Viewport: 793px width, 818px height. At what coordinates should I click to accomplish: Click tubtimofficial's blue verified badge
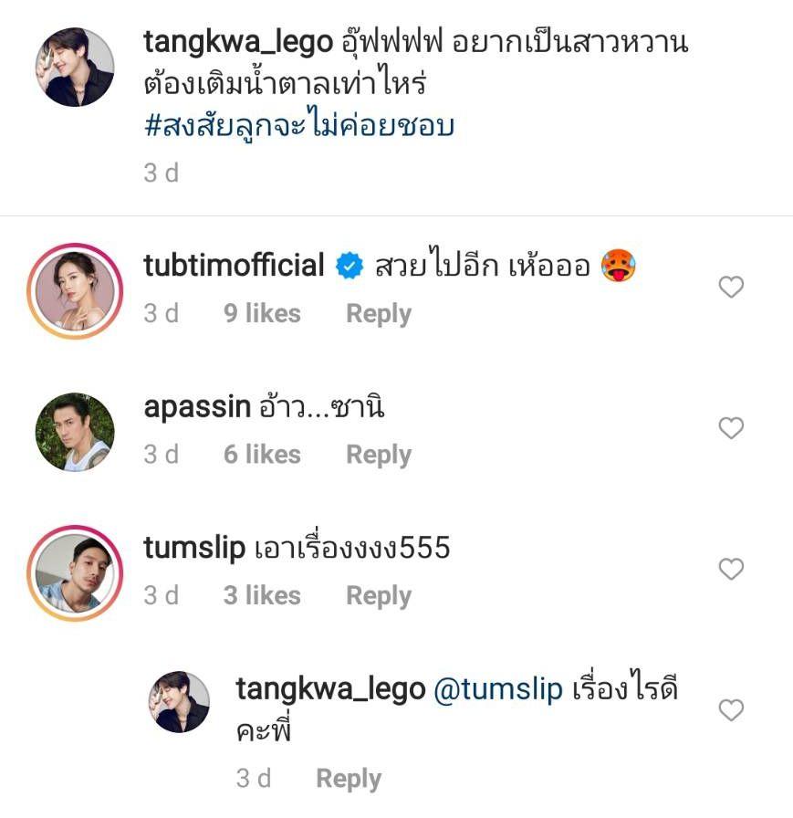pyautogui.click(x=349, y=267)
